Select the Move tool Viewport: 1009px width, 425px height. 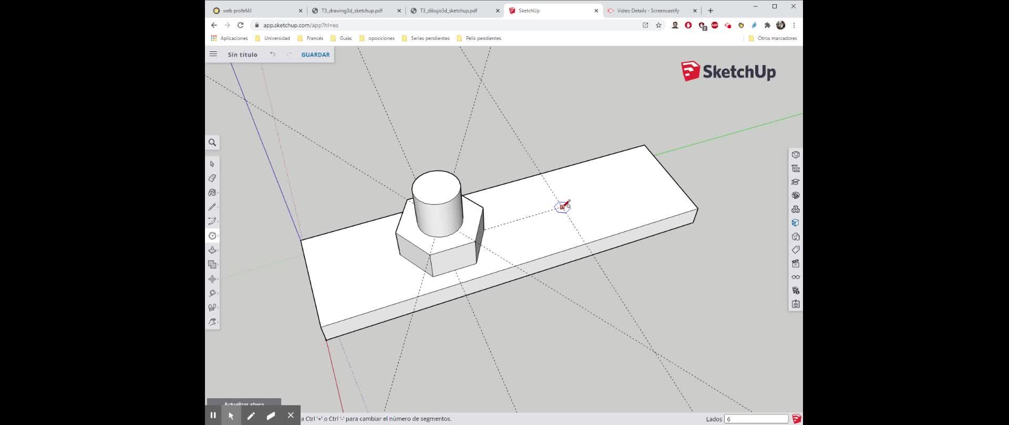[212, 279]
